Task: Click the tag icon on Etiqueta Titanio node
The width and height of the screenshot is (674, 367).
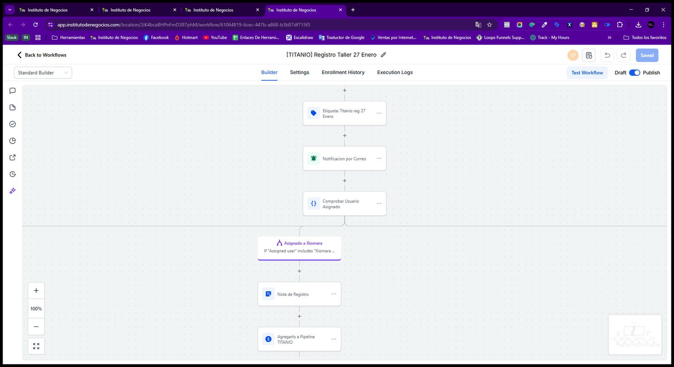Action: tap(313, 113)
